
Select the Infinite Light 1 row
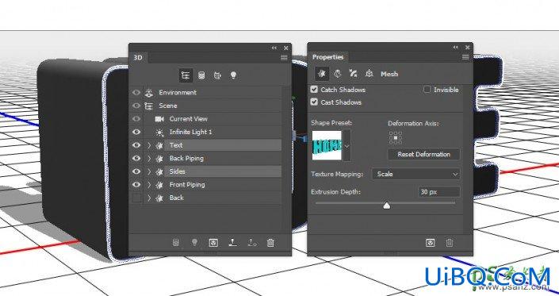[x=212, y=132]
